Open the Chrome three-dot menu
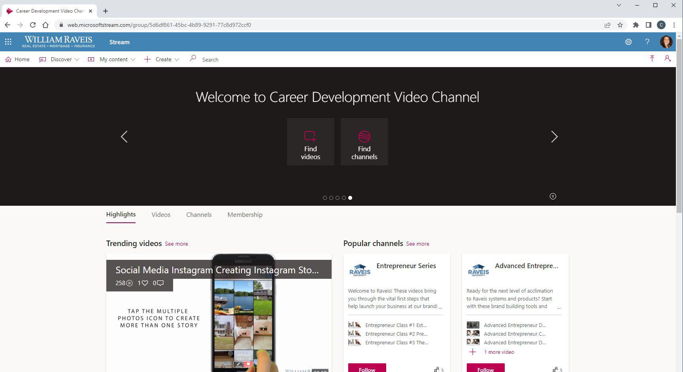This screenshot has width=683, height=372. (x=674, y=25)
